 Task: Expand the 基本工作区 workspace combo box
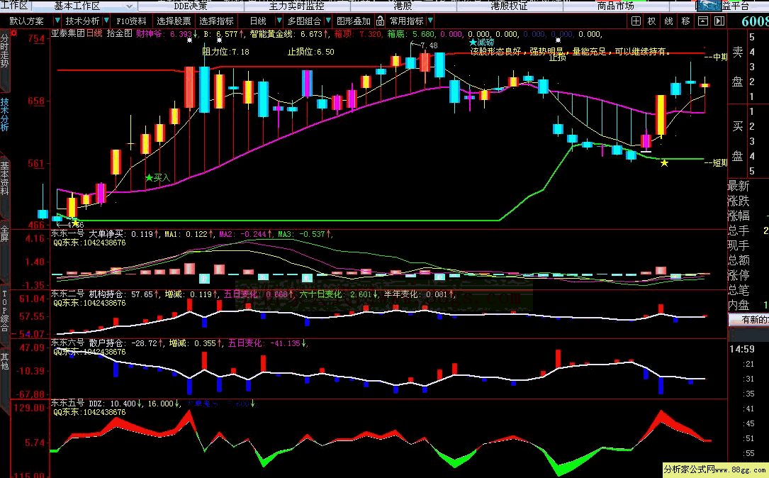[x=129, y=6]
